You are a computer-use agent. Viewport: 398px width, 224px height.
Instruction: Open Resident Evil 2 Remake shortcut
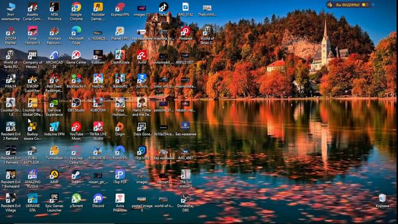pyautogui.click(x=11, y=131)
